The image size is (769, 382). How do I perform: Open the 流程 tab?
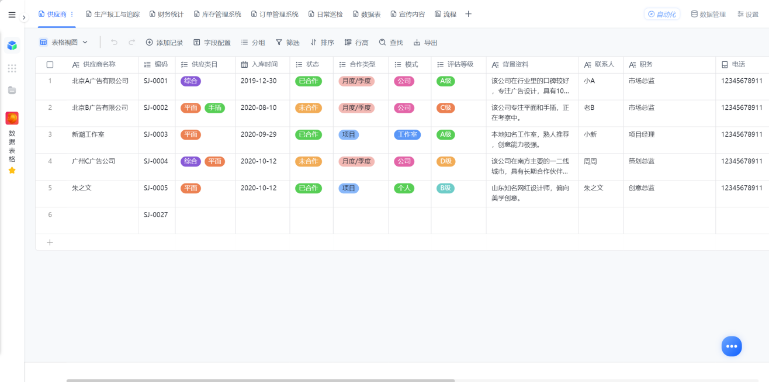445,14
